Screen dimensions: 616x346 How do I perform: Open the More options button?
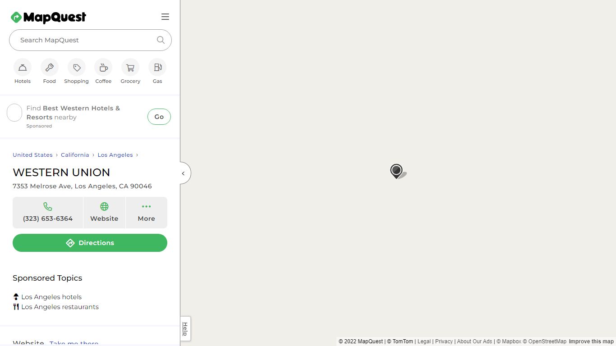click(x=147, y=213)
